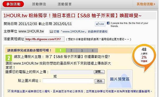The width and height of the screenshot is (159, 97).
Task: Open the 參加活動 tab
Action: (x=13, y=4)
